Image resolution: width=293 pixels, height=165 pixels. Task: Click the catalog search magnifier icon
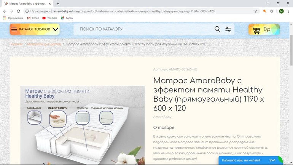click(x=217, y=29)
